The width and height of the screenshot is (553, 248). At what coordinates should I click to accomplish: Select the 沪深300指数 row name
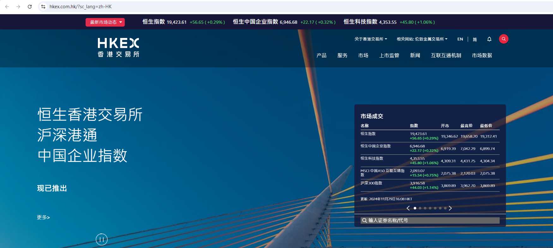371,183
